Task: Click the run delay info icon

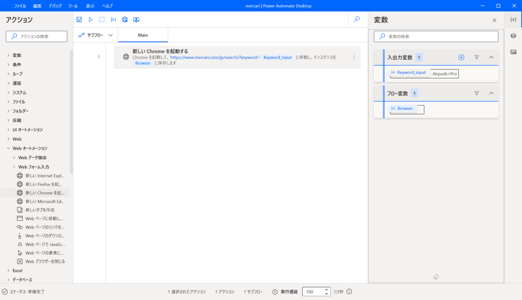Action: 349,292
